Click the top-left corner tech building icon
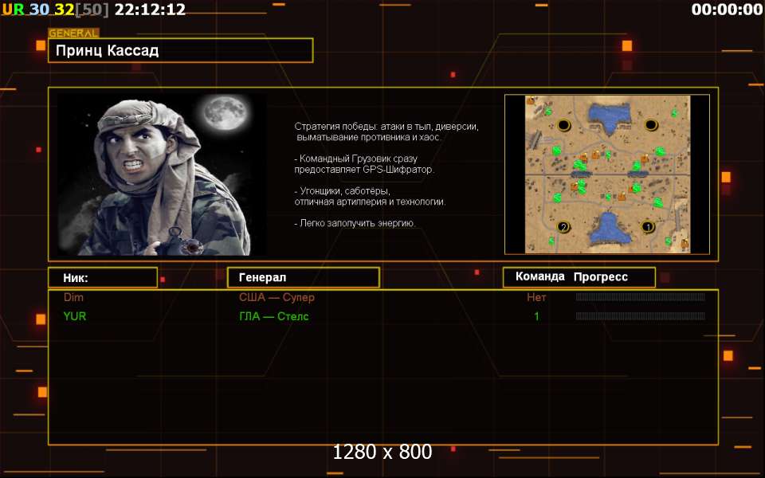The image size is (765, 478). pos(531,100)
